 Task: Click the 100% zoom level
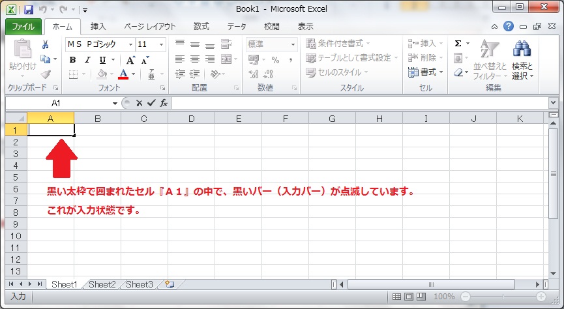coord(444,297)
